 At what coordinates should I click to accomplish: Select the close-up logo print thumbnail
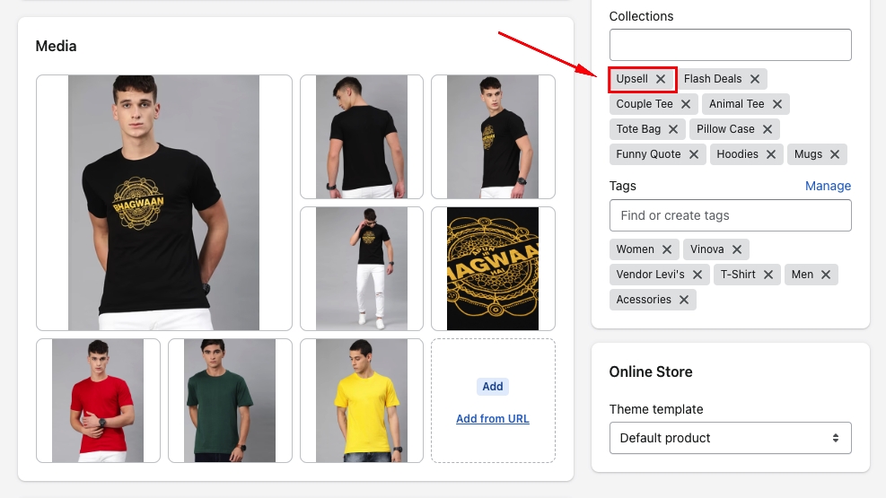tap(493, 268)
